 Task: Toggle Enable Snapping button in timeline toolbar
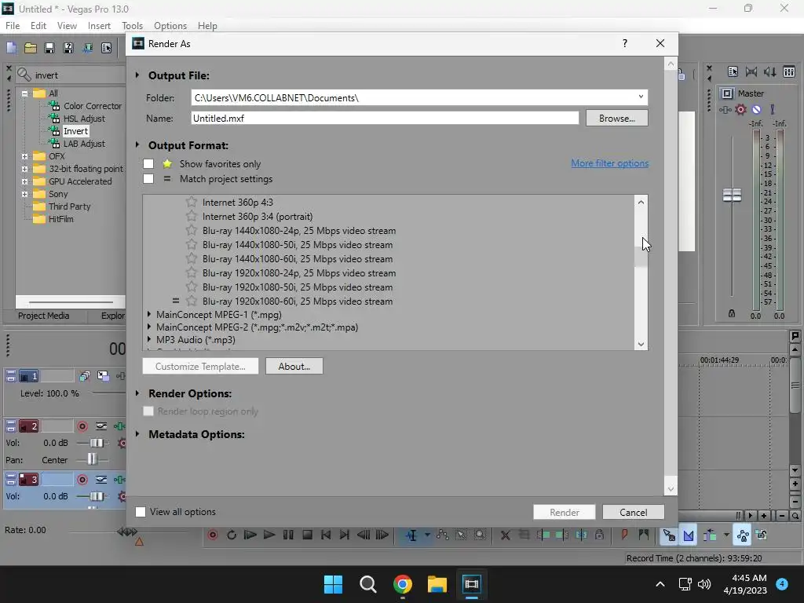coord(669,535)
